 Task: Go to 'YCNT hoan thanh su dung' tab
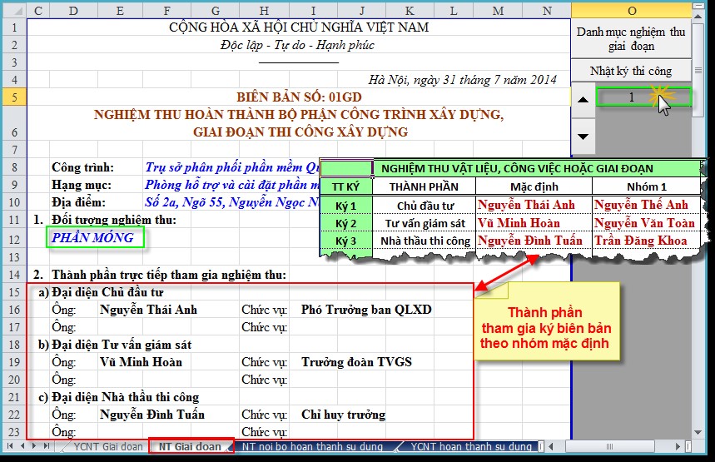[x=470, y=447]
